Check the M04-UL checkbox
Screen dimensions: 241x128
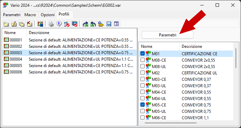point(142,98)
